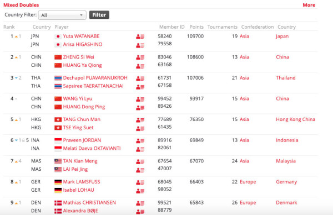Open player HUANG Ya Qiong
Screen dimensions: 333x215
(82, 65)
